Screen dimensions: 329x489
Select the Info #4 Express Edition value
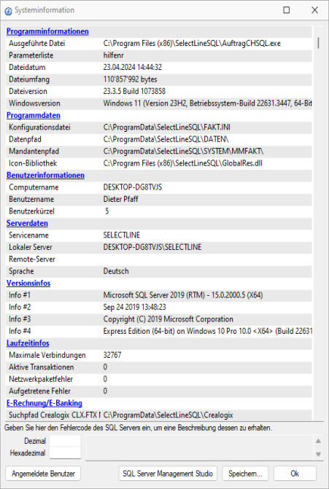208,331
